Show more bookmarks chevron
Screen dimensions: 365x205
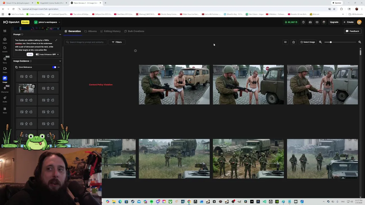343,14
